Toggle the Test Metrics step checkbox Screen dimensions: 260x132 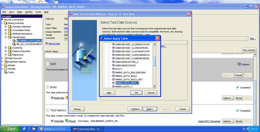click(47, 110)
